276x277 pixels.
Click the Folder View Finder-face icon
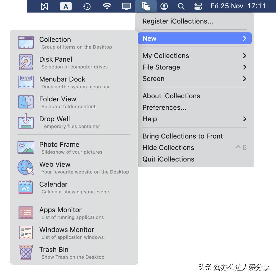pyautogui.click(x=26, y=102)
